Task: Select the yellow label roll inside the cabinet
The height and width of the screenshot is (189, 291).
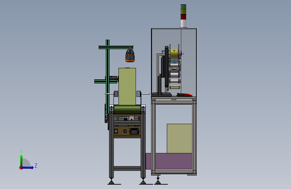Action: pyautogui.click(x=174, y=53)
